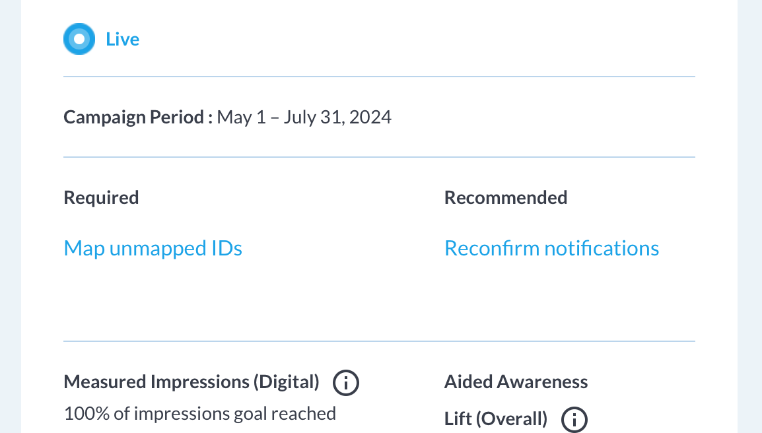Click the July 31, 2024 end date
Image resolution: width=762 pixels, height=433 pixels.
pos(337,117)
